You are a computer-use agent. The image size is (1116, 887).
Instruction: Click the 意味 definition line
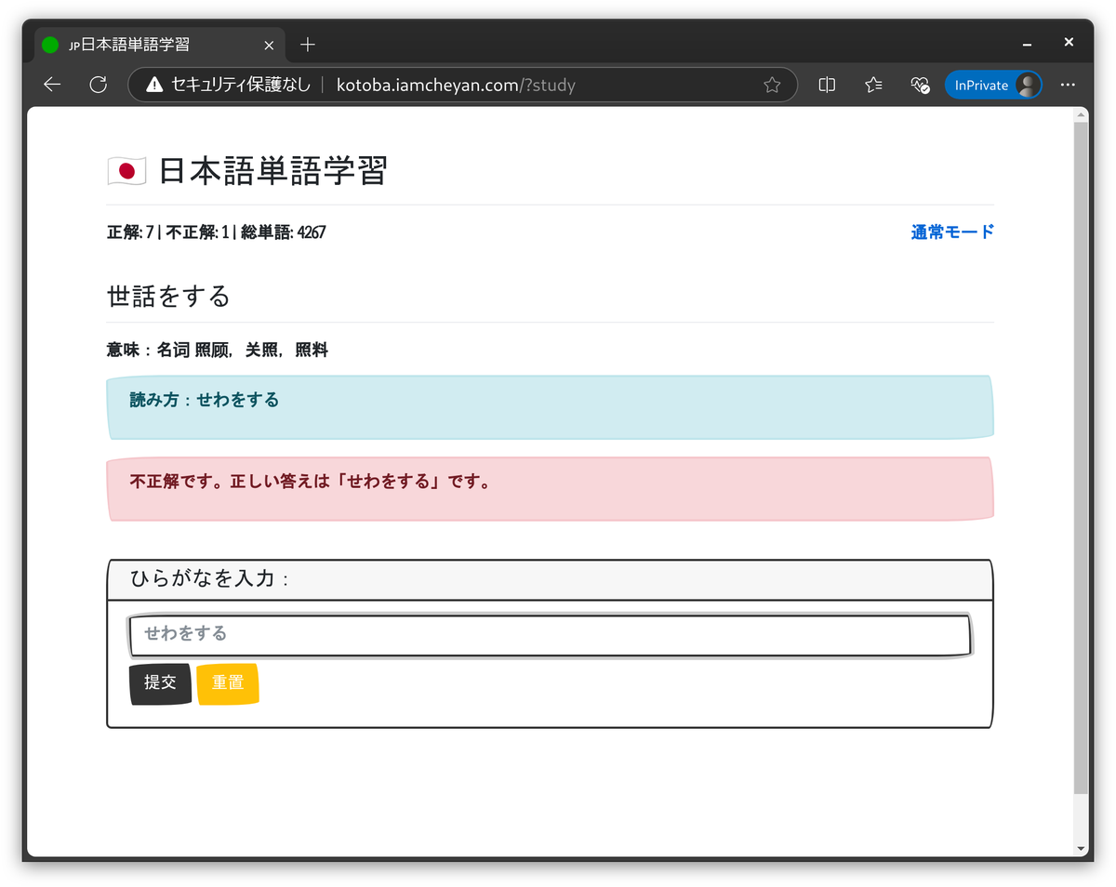pyautogui.click(x=218, y=351)
